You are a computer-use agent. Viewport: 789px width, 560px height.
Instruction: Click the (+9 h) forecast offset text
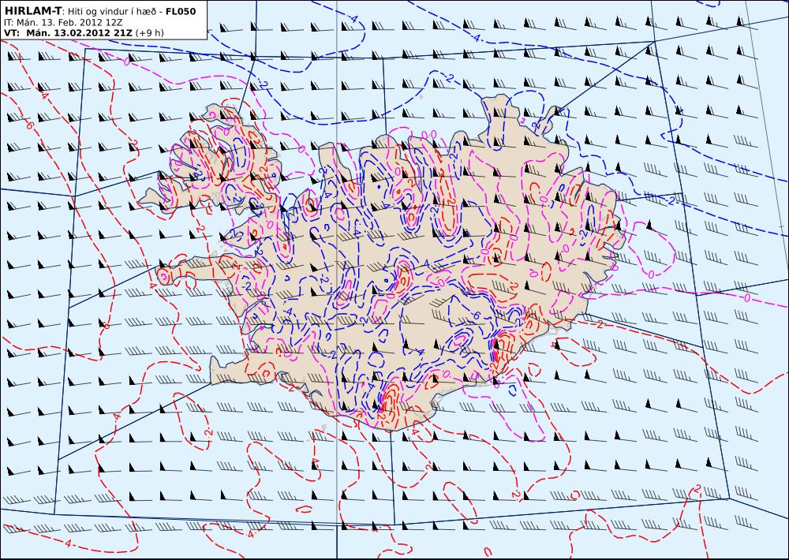point(149,32)
